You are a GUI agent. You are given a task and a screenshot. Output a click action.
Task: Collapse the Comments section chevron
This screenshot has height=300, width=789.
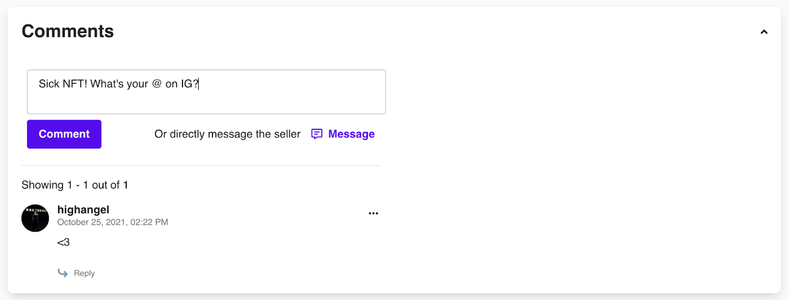(764, 32)
